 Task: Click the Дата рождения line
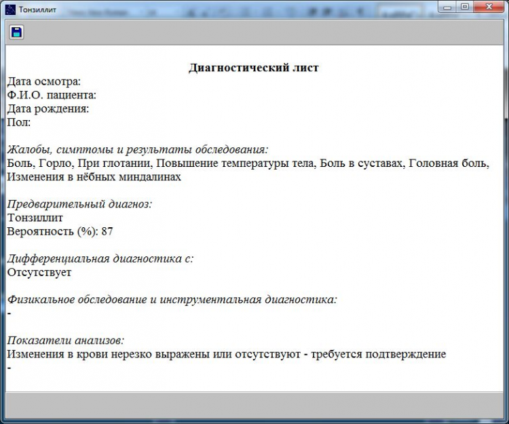[x=48, y=109]
